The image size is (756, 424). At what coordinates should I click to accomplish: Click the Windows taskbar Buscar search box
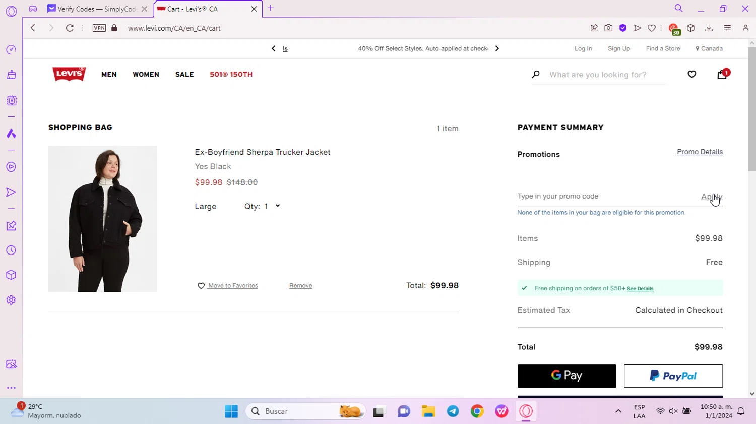point(305,411)
